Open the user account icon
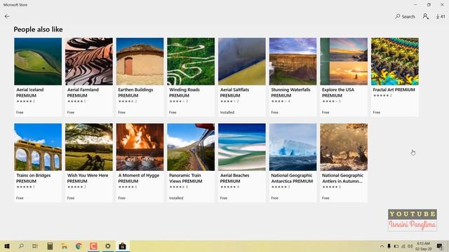The height and width of the screenshot is (252, 449). [x=426, y=17]
